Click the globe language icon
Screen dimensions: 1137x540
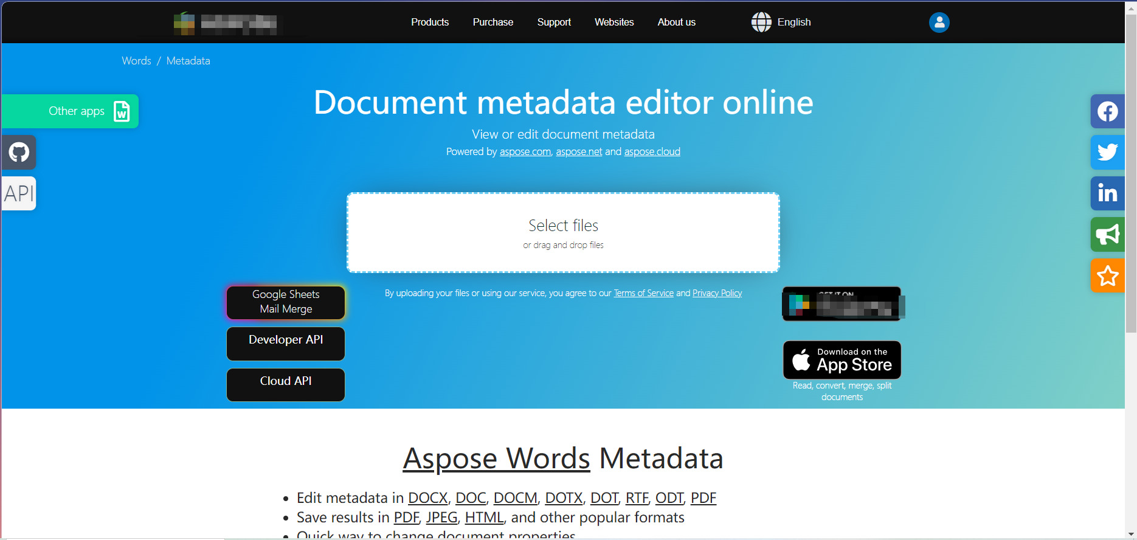coord(761,22)
